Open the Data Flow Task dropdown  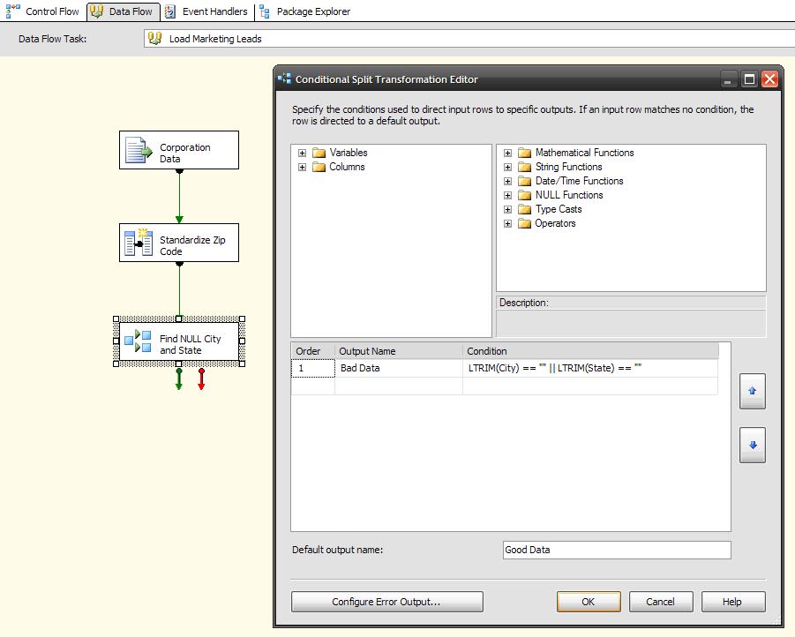point(469,39)
